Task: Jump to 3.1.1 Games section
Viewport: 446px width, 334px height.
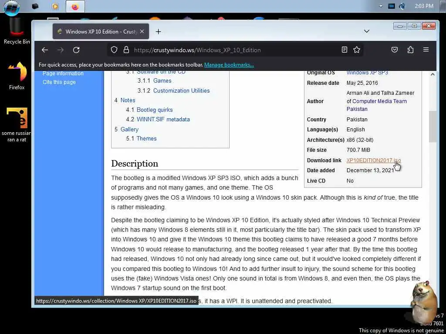Action: click(x=162, y=80)
